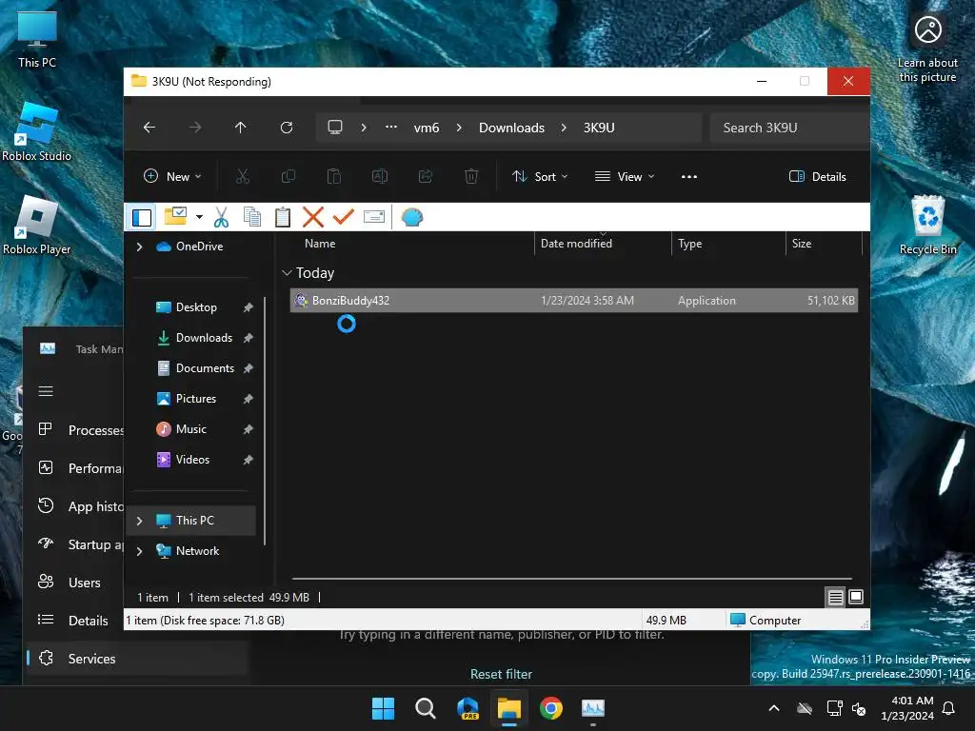Select vm6 in the address breadcrumb
This screenshot has width=975, height=731.
[x=427, y=128]
